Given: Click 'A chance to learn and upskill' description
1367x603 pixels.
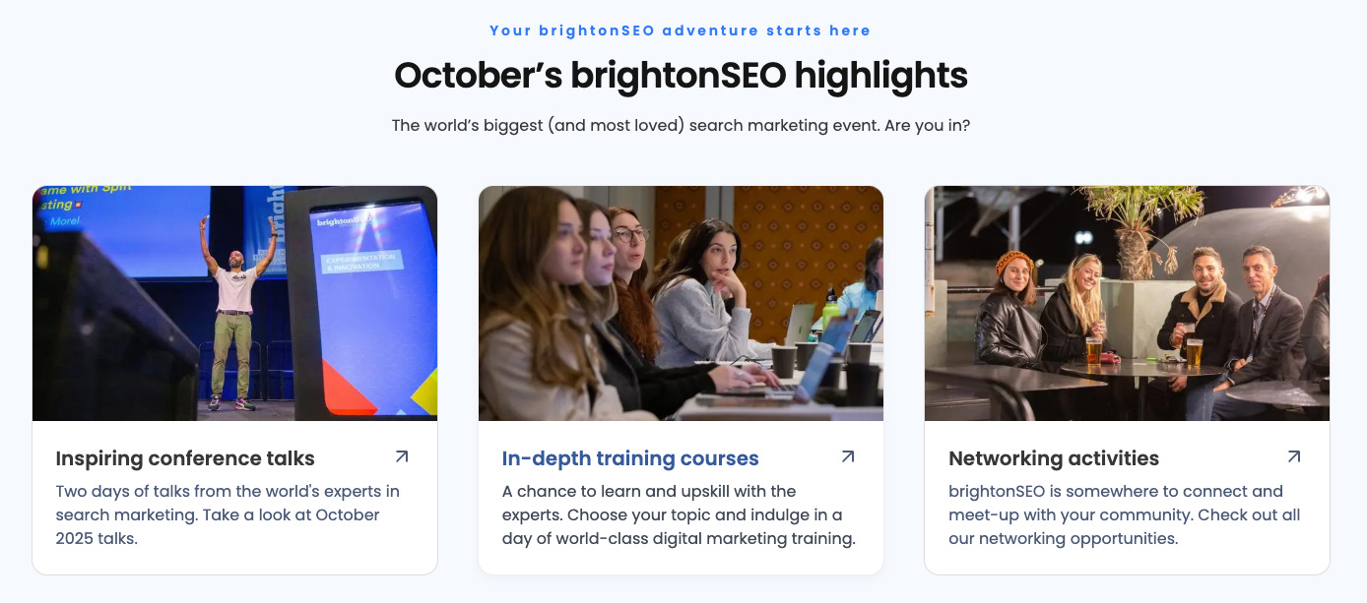Looking at the screenshot, I should [679, 514].
